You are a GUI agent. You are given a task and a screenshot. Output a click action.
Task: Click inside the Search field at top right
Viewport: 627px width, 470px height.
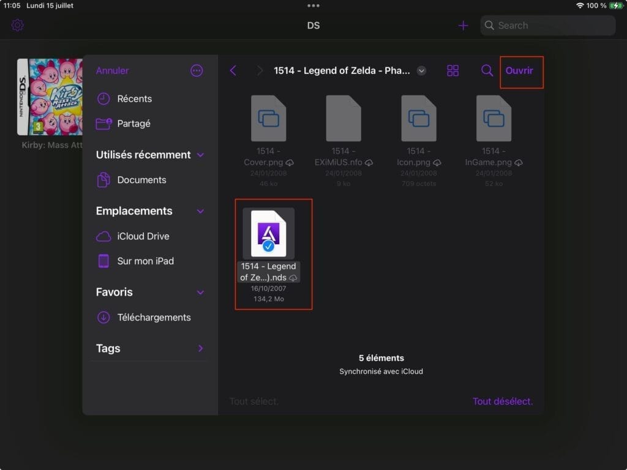point(547,25)
